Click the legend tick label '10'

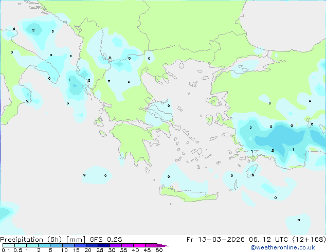point(64,250)
